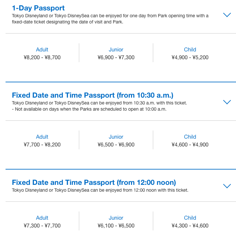
Task: Open the 1-Day Passport heading
Action: 38,8
